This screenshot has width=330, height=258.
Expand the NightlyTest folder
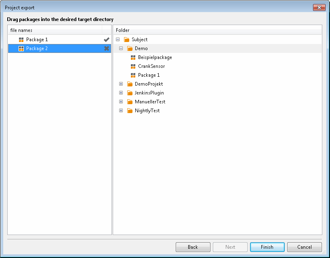click(x=121, y=110)
